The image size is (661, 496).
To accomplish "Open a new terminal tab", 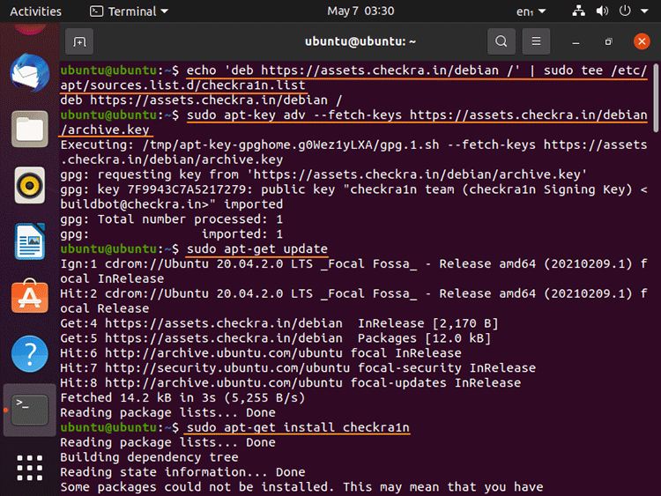I will click(x=79, y=41).
